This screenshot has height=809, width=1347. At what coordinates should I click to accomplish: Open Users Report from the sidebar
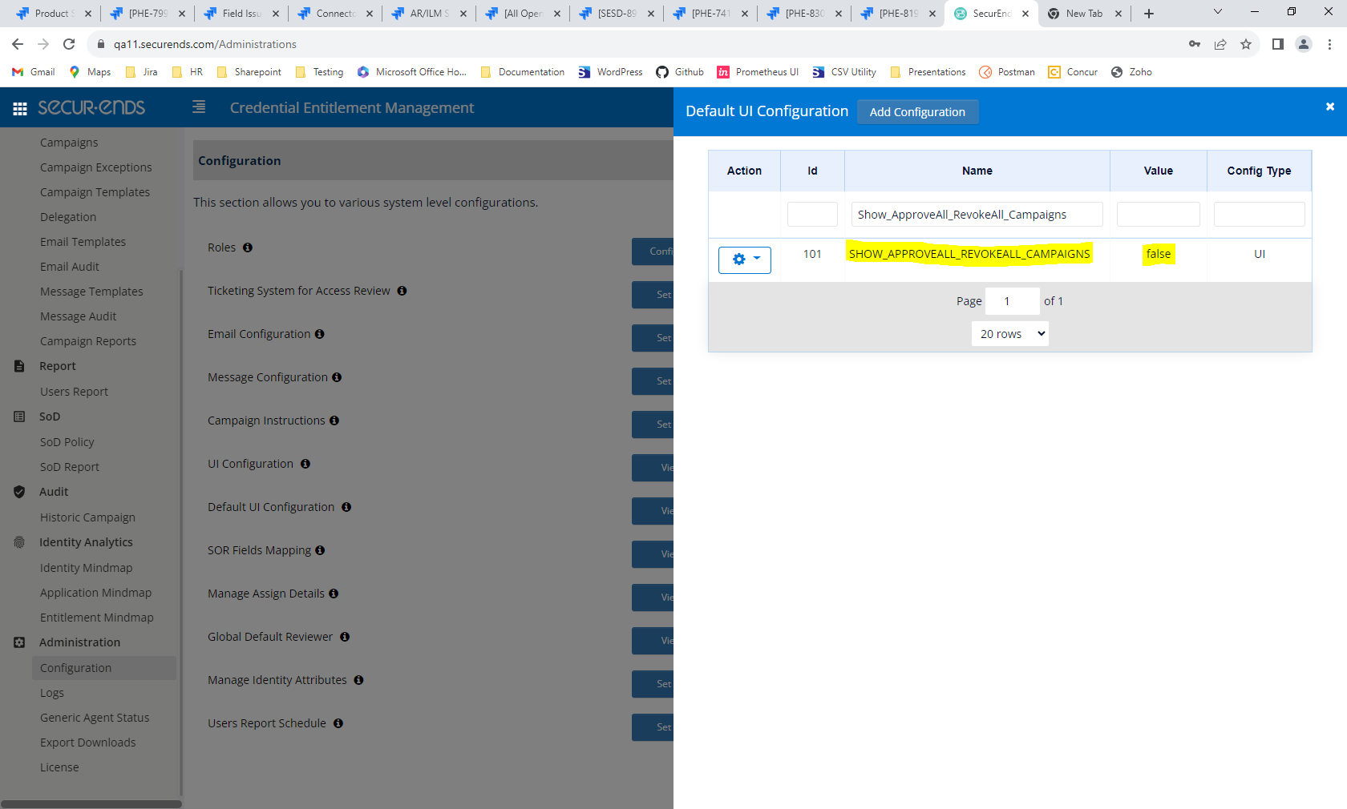click(74, 391)
